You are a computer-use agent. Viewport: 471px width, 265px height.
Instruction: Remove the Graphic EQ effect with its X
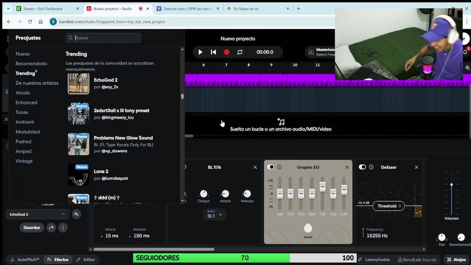pyautogui.click(x=347, y=167)
